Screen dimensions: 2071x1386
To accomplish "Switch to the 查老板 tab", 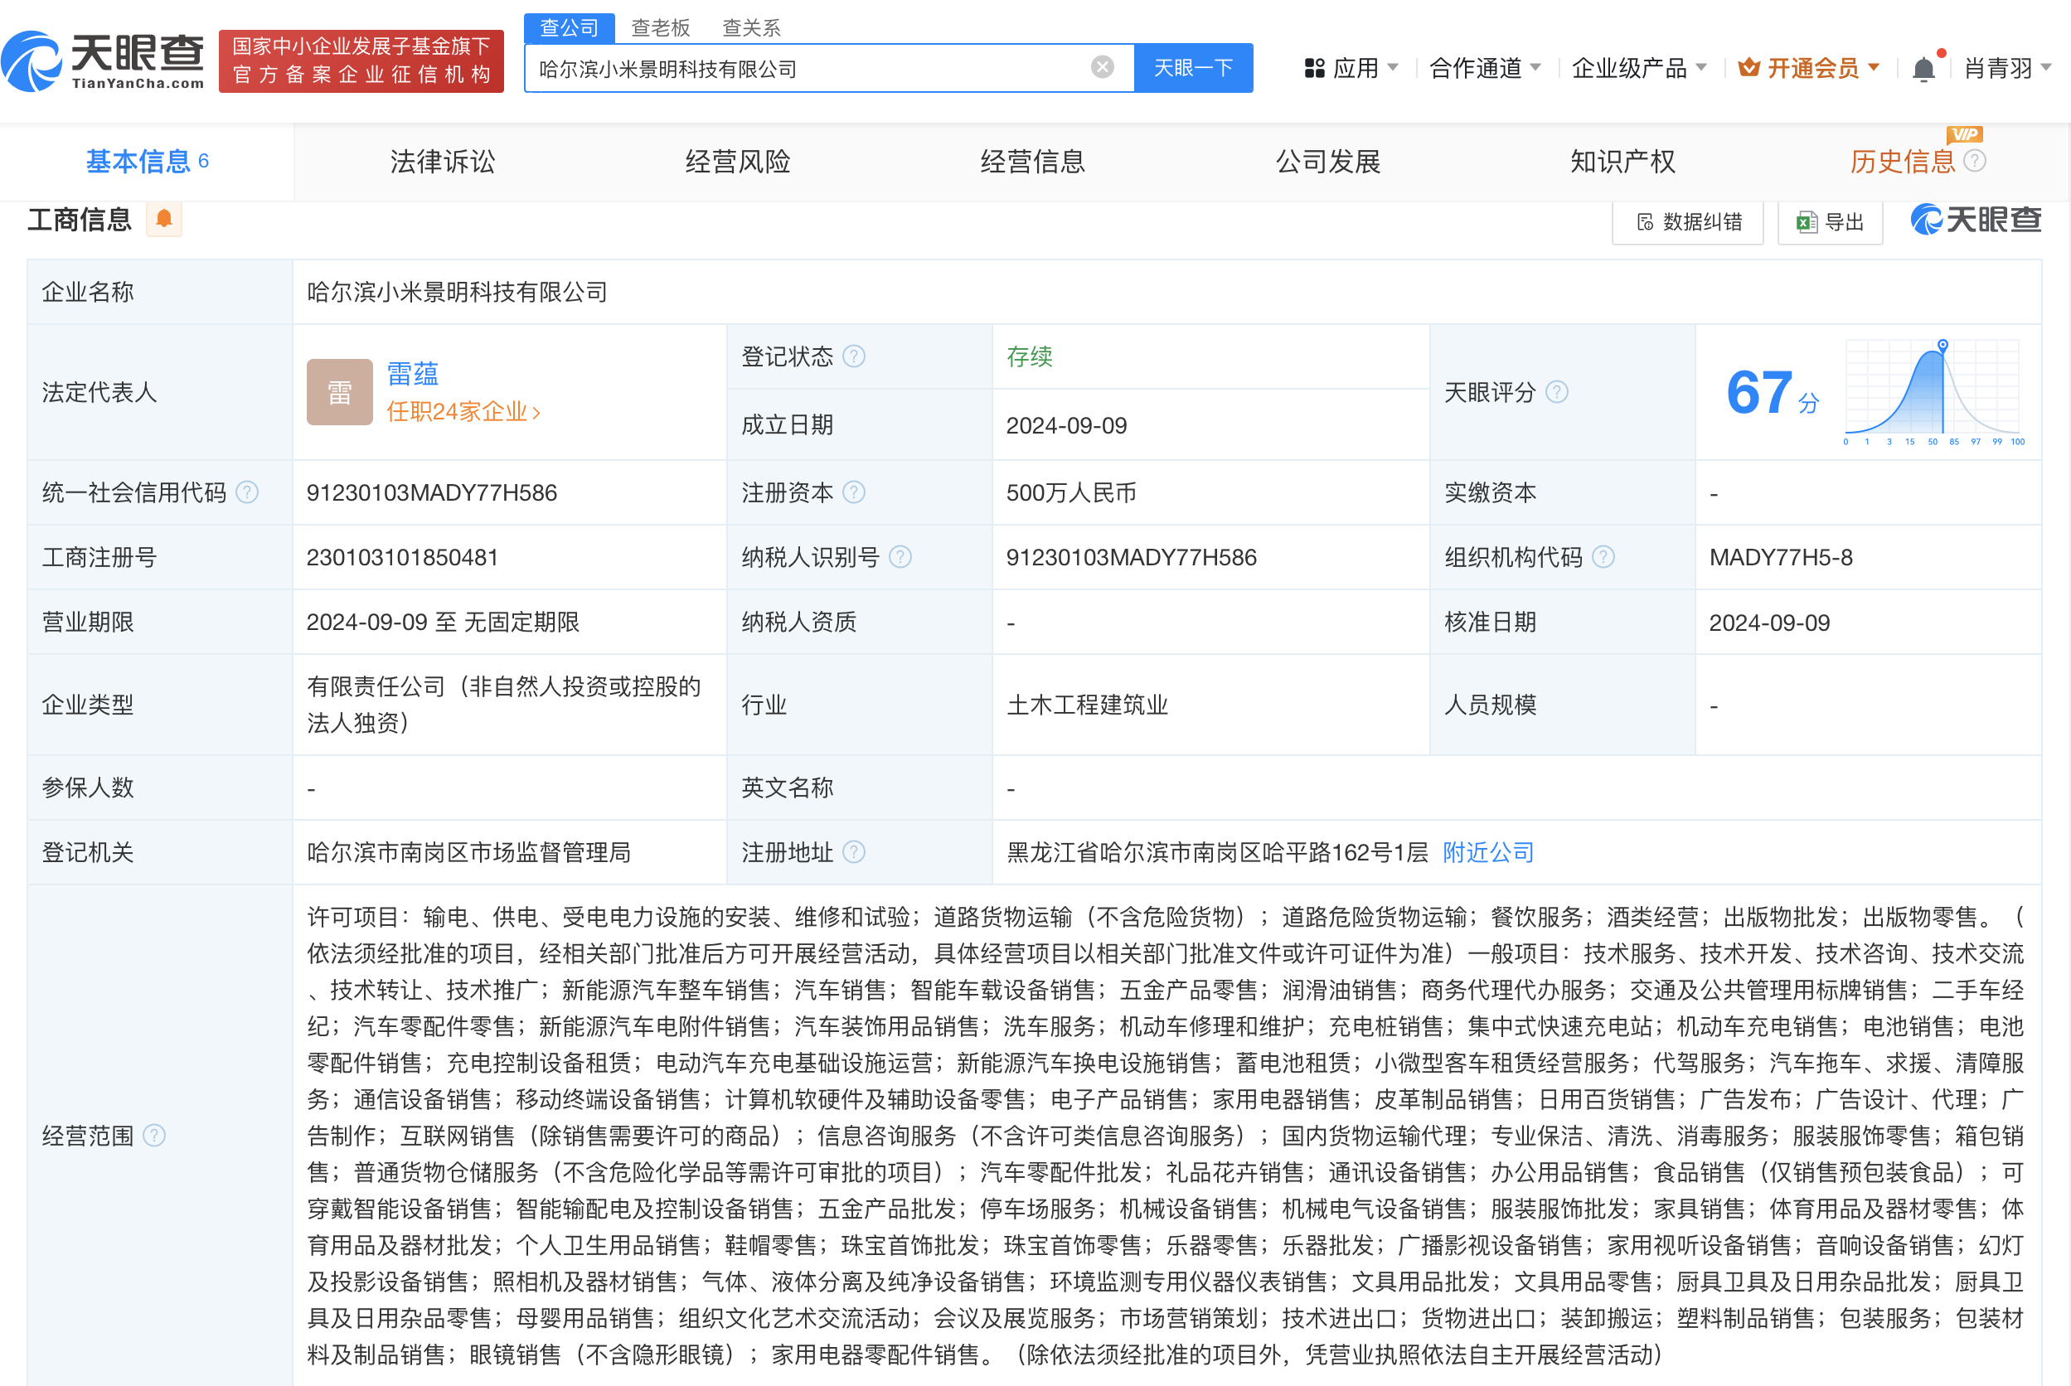I will click(659, 27).
